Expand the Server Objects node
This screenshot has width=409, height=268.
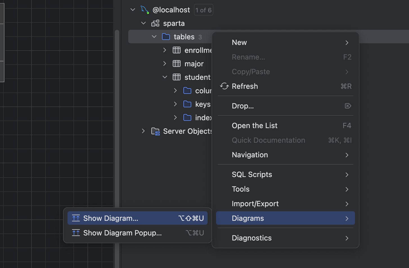(143, 131)
